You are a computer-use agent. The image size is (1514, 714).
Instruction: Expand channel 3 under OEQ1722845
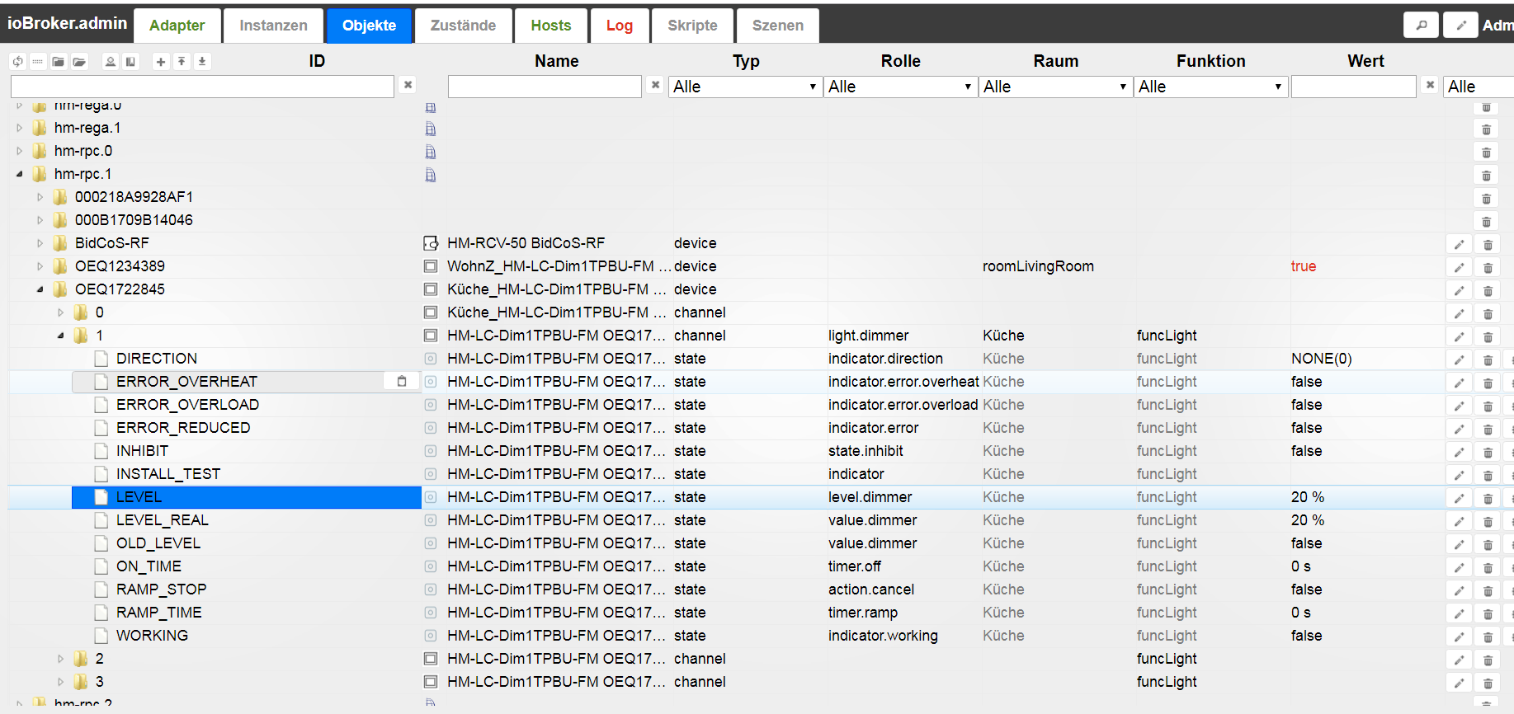[x=60, y=682]
